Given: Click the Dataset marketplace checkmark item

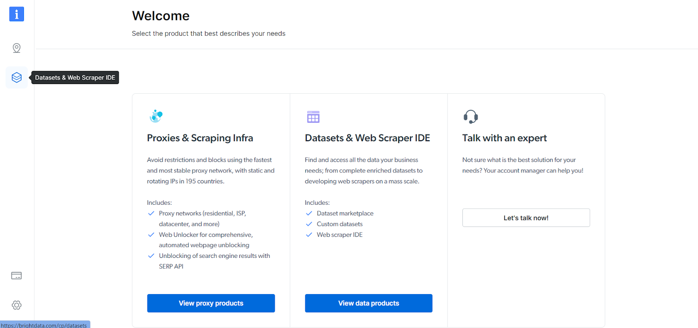Looking at the screenshot, I should click(x=345, y=213).
